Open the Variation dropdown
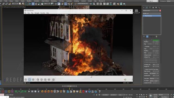This screenshot has width=174, height=98. pyautogui.click(x=154, y=73)
